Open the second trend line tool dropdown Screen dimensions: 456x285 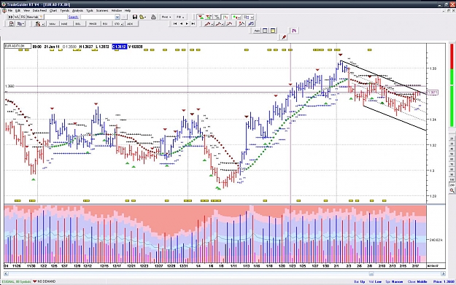[220, 24]
